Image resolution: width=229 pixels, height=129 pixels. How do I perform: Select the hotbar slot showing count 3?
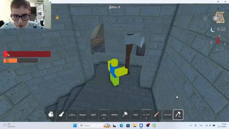click(146, 115)
